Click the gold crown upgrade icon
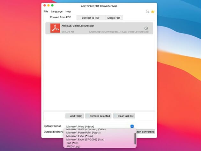 [153, 11]
